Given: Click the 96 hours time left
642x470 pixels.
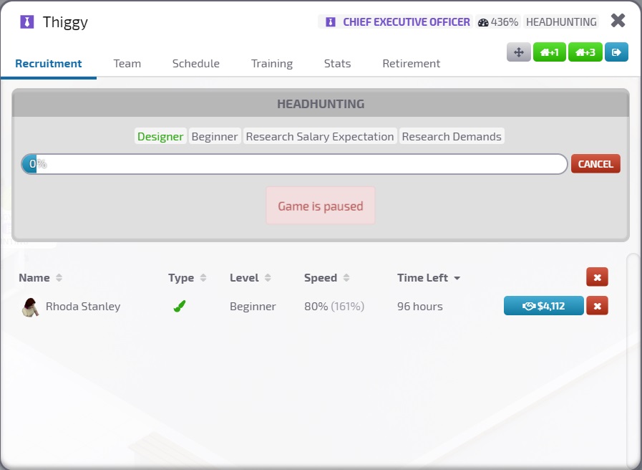Looking at the screenshot, I should 420,307.
